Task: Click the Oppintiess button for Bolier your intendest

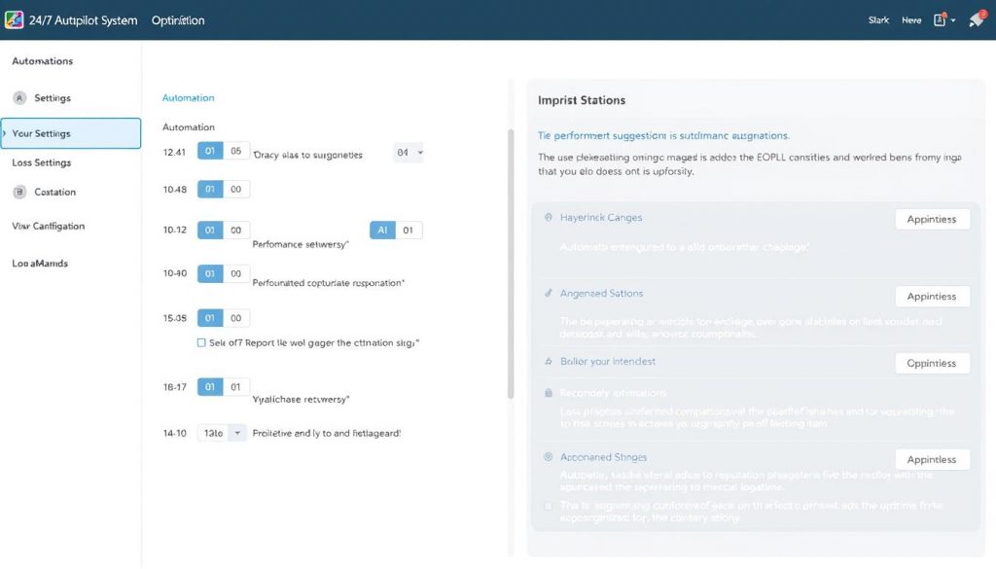Action: coord(931,364)
